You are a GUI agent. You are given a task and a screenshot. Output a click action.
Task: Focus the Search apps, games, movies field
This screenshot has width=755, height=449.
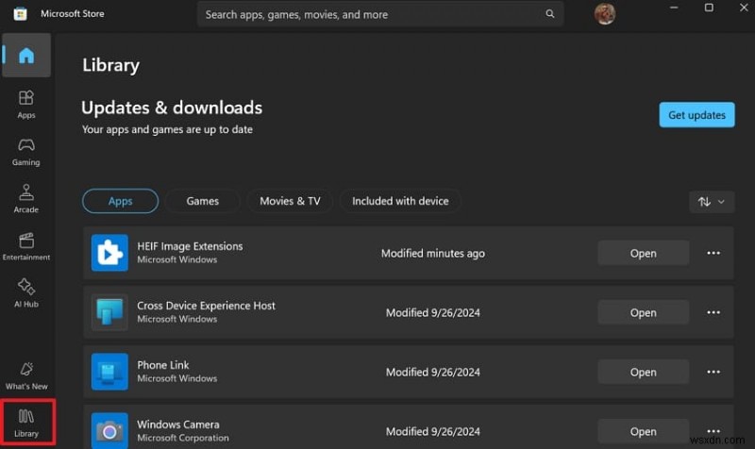click(x=380, y=14)
